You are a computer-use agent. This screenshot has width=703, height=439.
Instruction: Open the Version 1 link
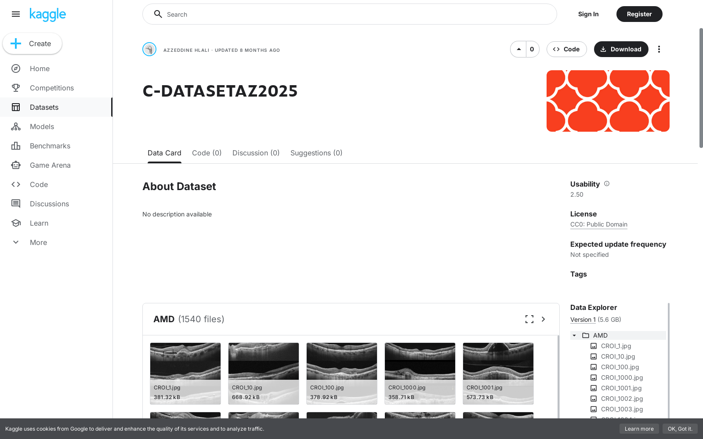click(583, 320)
